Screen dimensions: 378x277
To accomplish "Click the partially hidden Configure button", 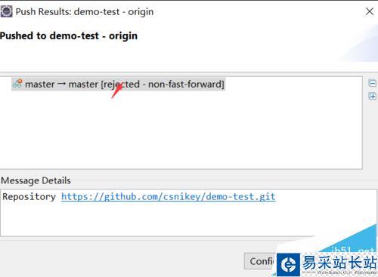I will (x=261, y=261).
